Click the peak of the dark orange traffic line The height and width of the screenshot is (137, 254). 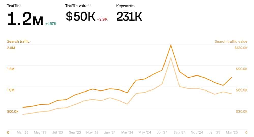(x=171, y=45)
